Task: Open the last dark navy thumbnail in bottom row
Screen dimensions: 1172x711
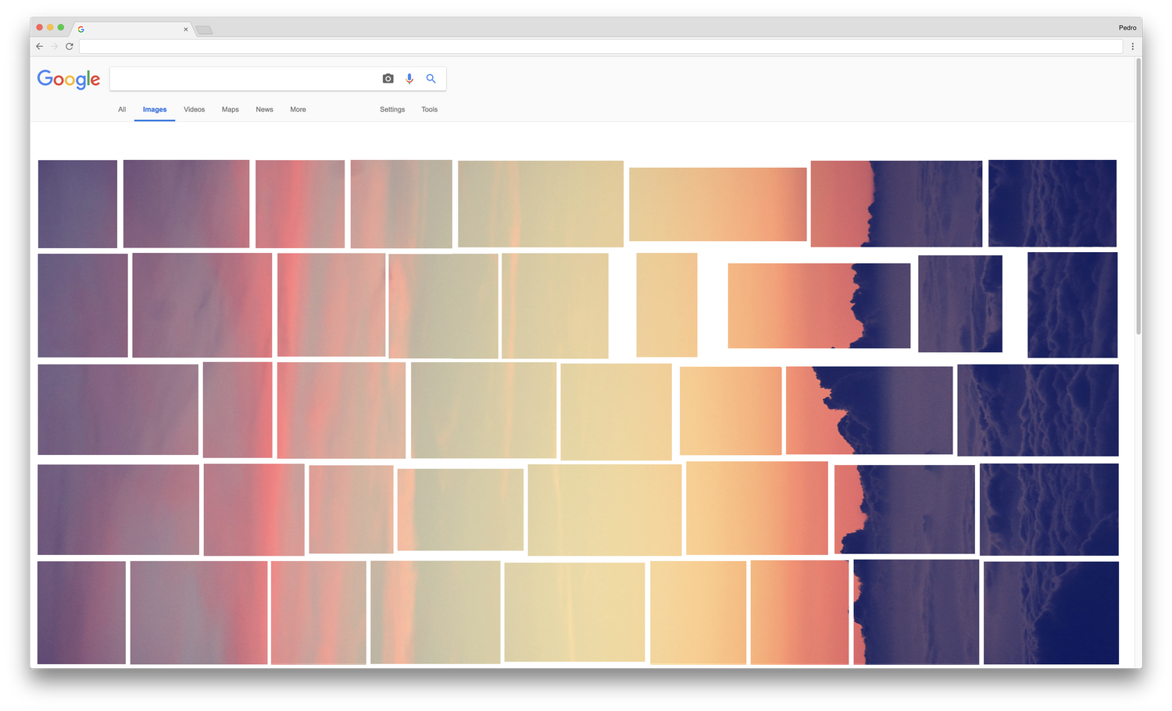Action: click(x=1051, y=613)
